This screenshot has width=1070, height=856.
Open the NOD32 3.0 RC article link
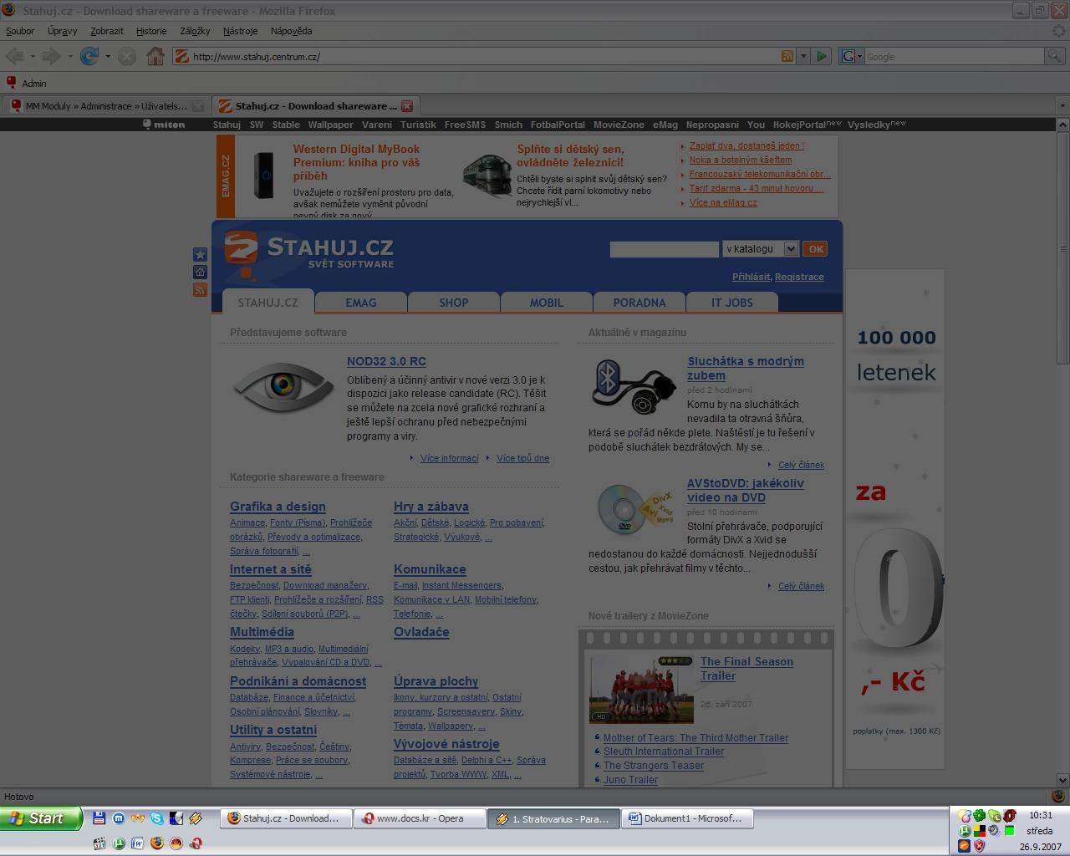tap(386, 361)
